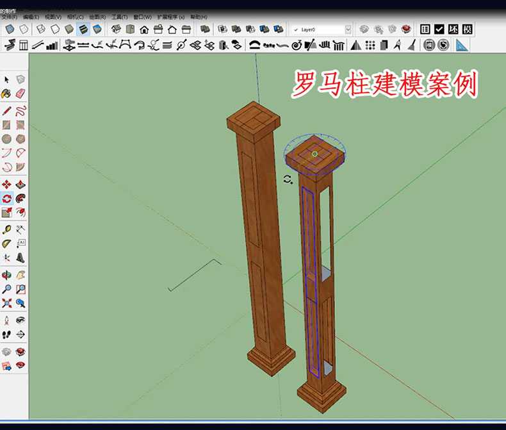This screenshot has height=430, width=506.
Task: Select the Tape Measure tool
Action: (x=7, y=229)
